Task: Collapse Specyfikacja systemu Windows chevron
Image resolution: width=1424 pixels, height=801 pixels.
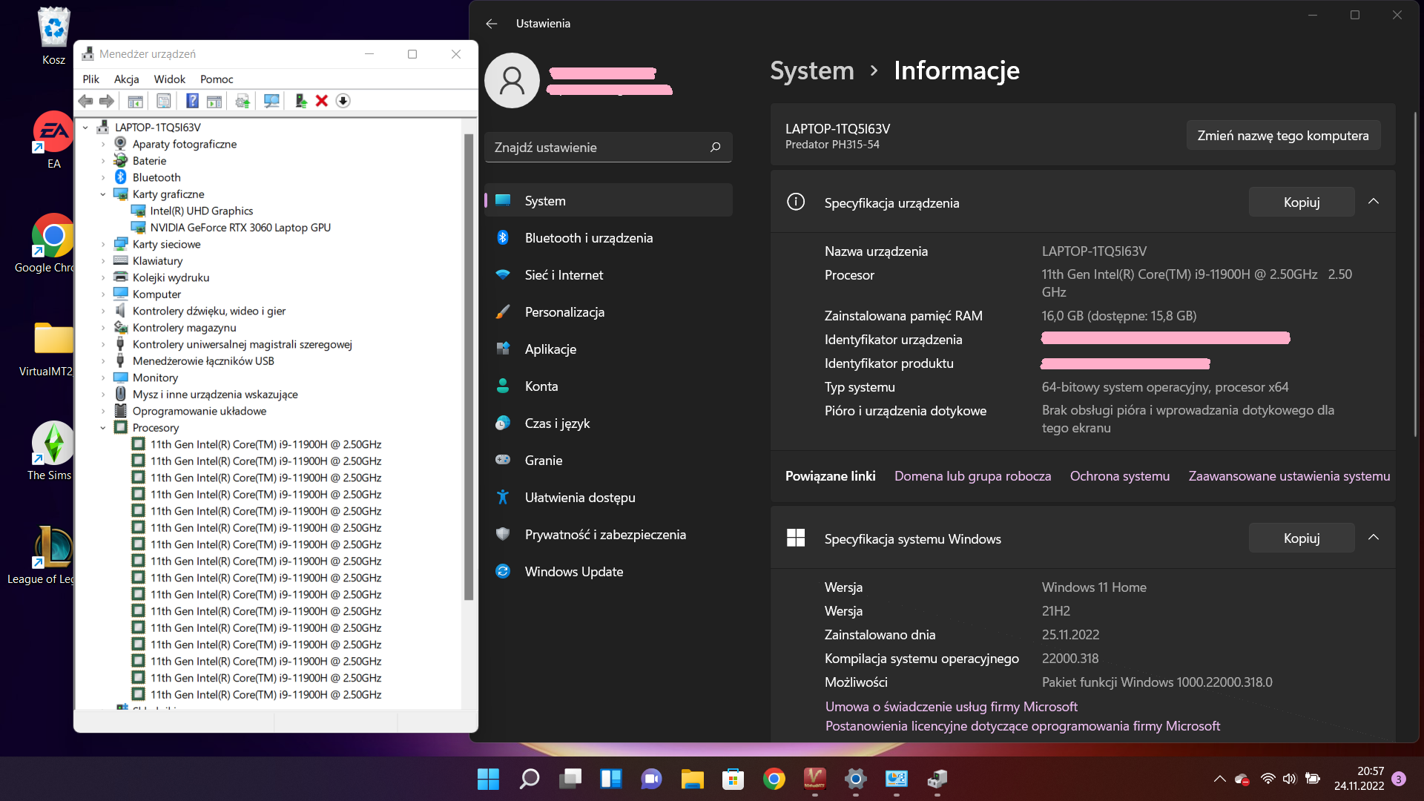Action: coord(1374,538)
